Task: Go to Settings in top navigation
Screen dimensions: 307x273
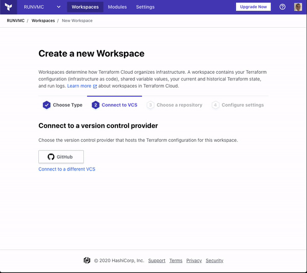Action: 145,7
